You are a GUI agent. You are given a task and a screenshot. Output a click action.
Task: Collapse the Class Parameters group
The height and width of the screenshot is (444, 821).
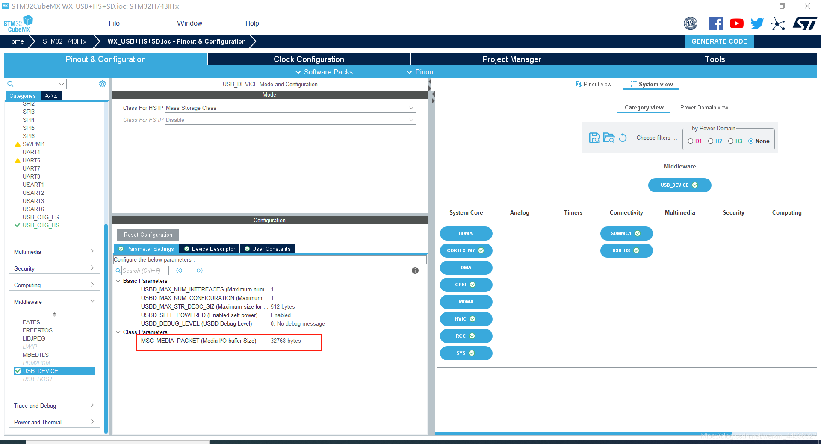pyautogui.click(x=118, y=332)
